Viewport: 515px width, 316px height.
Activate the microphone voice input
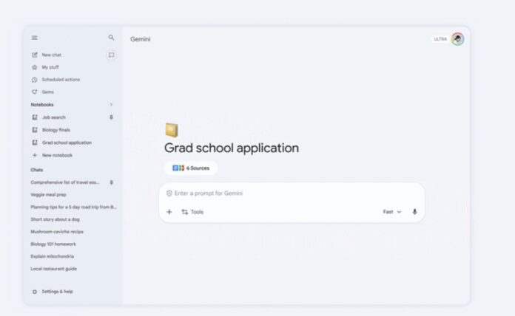[415, 212]
